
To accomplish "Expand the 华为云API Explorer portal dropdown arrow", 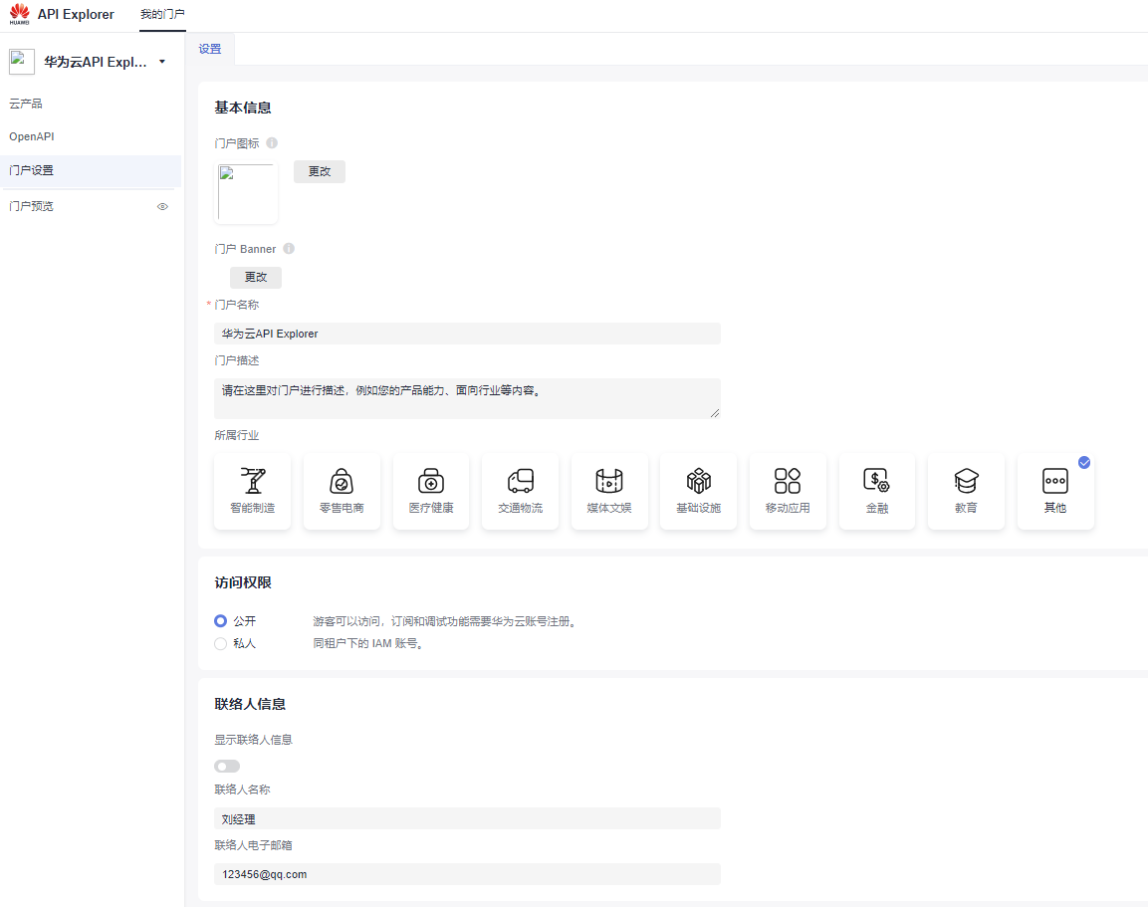I will tap(162, 62).
